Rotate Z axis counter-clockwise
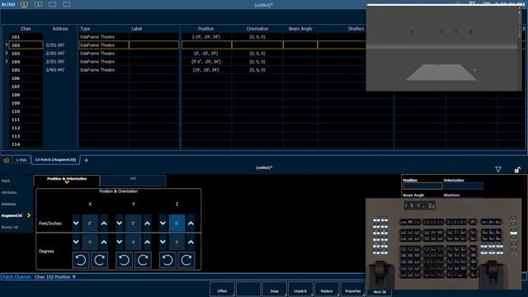The height and width of the screenshot is (297, 528). pyautogui.click(x=167, y=260)
